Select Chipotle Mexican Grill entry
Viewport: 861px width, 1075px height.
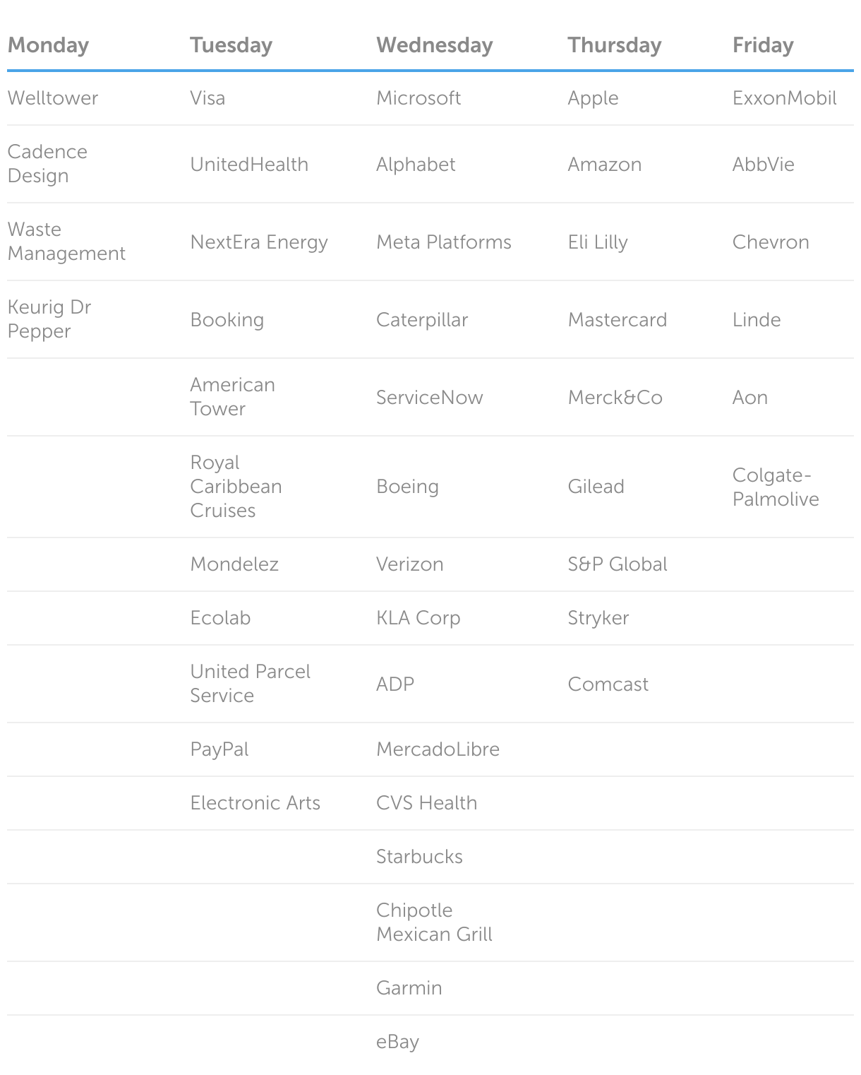(434, 922)
